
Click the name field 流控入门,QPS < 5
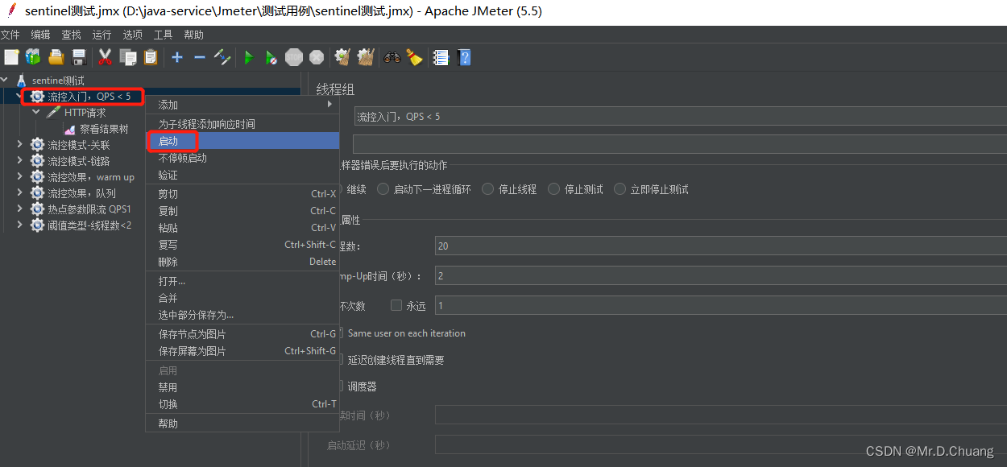tap(681, 117)
